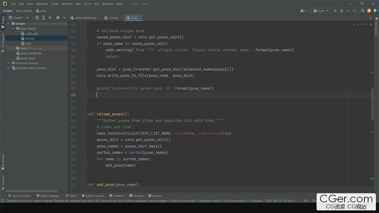This screenshot has height=213, width=379.
Task: Open the TODO tool window
Action: click(71, 196)
